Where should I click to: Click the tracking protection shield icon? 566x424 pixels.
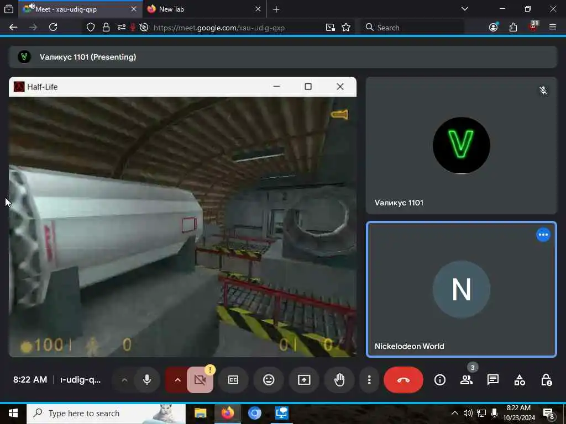91,28
